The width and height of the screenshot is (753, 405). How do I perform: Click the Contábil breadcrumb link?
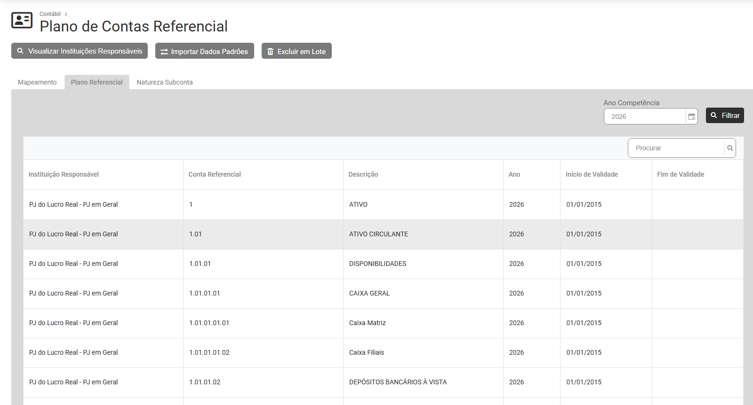[50, 14]
